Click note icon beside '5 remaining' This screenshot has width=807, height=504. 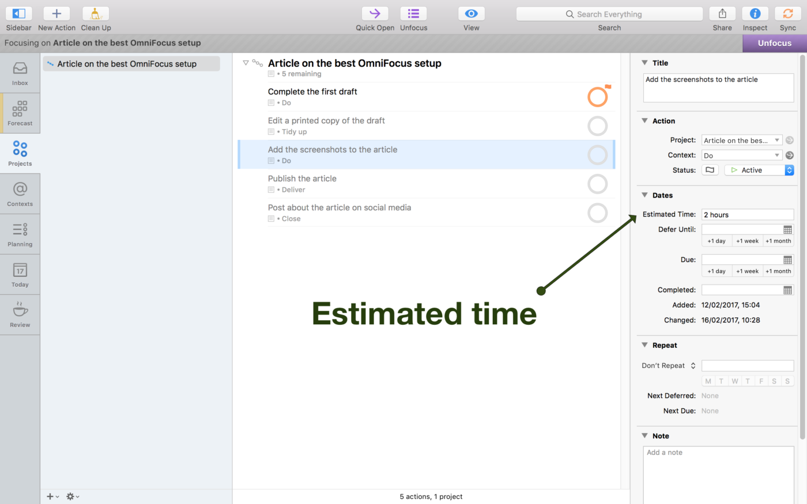click(271, 74)
